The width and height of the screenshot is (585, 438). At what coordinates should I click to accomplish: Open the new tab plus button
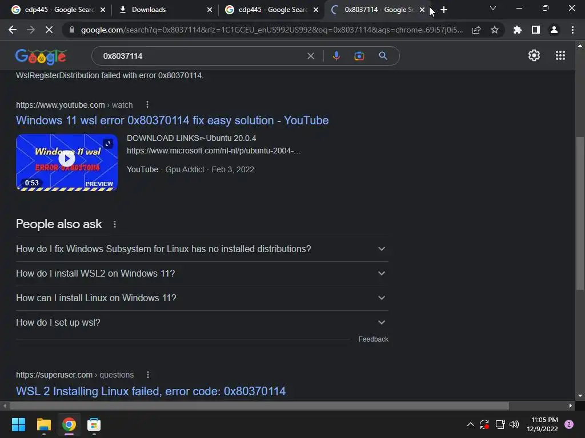click(443, 10)
